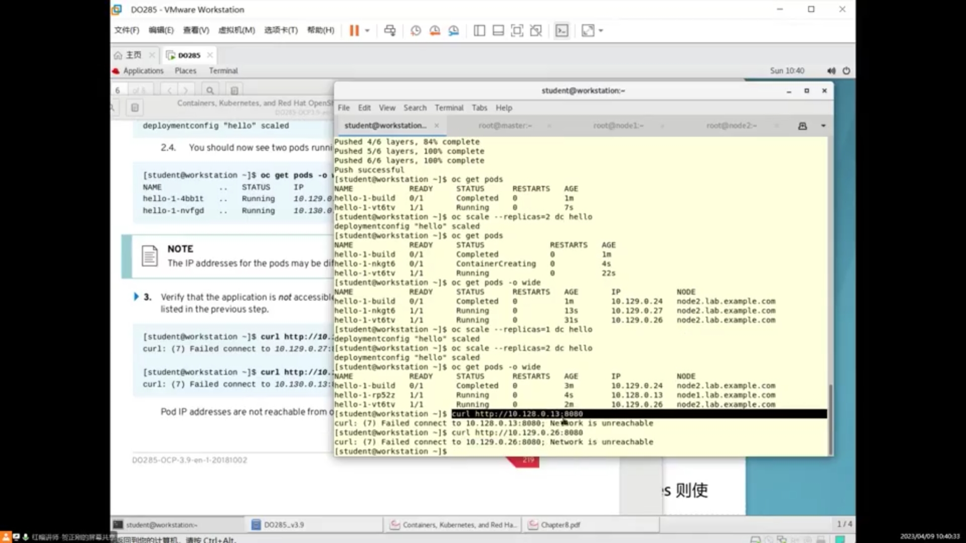Open the terminal Search menu
This screenshot has width=966, height=543.
(x=415, y=108)
